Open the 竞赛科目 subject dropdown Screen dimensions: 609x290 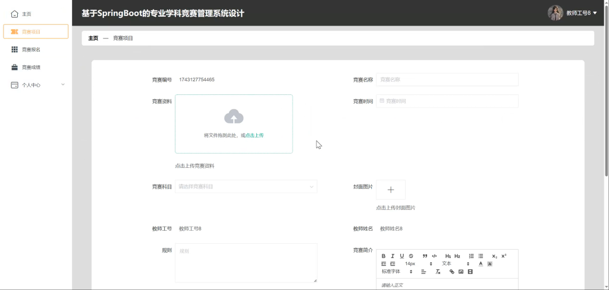tap(246, 187)
